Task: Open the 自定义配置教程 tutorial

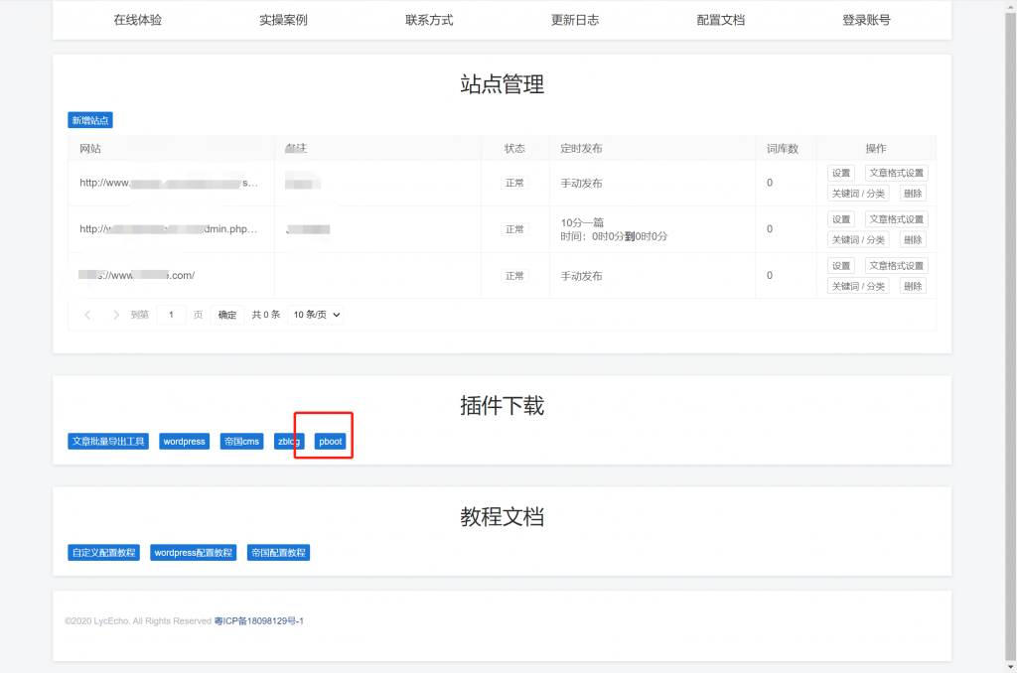Action: pyautogui.click(x=103, y=553)
